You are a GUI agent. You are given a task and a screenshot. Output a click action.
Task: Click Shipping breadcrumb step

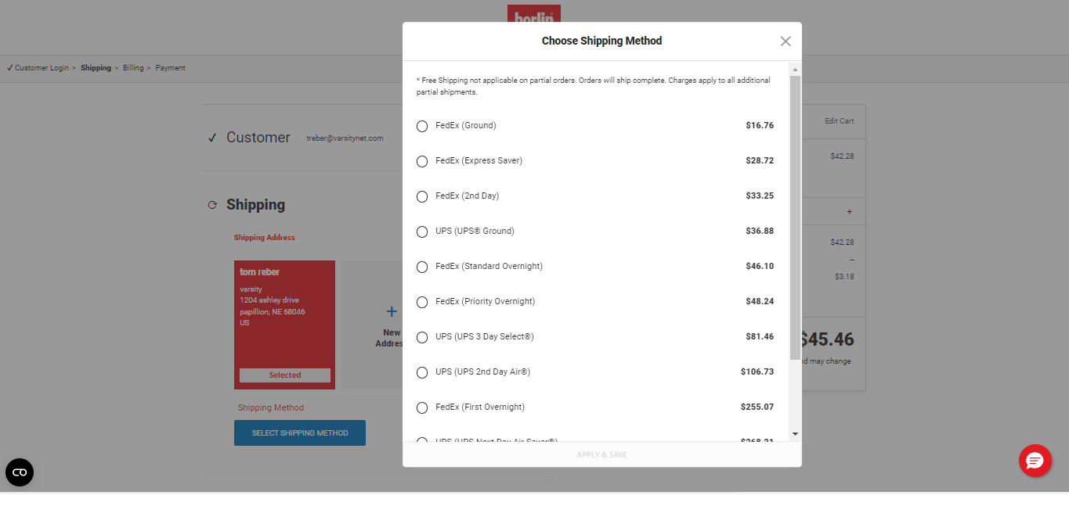96,68
